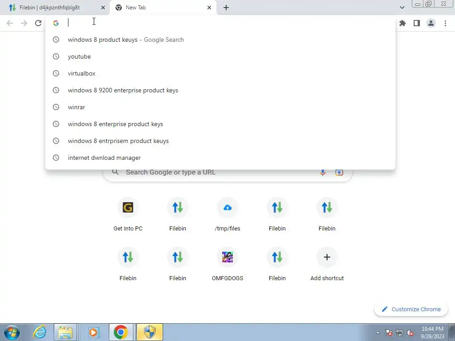The height and width of the screenshot is (341, 455).
Task: Open the Get Into PC shortcut
Action: [x=128, y=214]
